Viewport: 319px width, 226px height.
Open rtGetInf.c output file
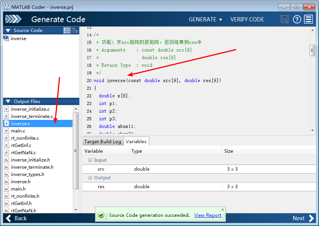click(21, 145)
